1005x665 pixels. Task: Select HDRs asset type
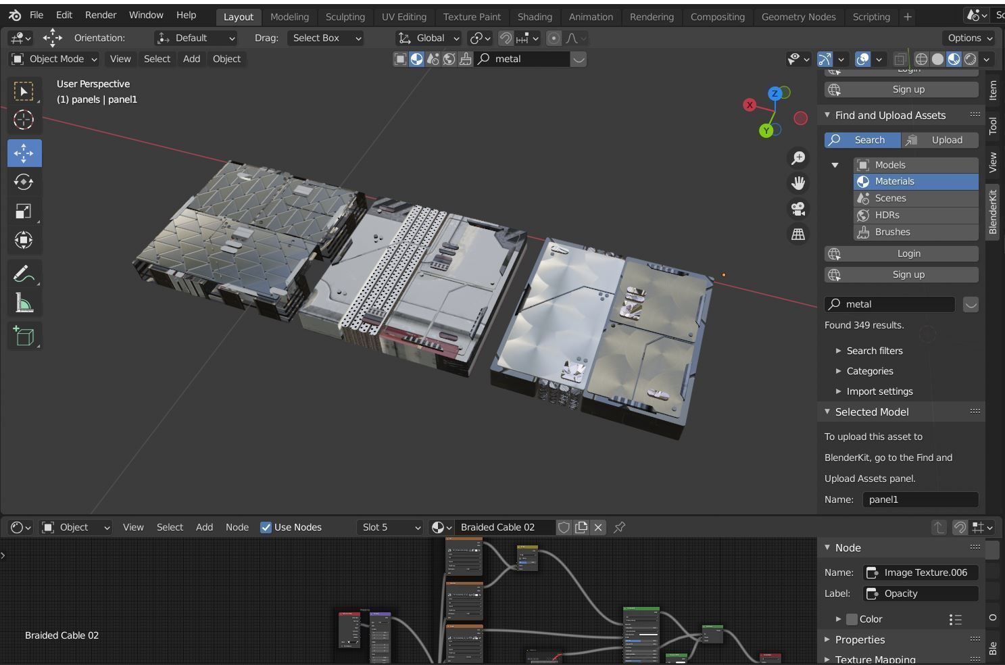tap(916, 215)
